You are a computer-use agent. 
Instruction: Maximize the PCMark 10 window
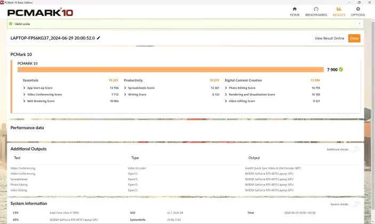point(359,2)
